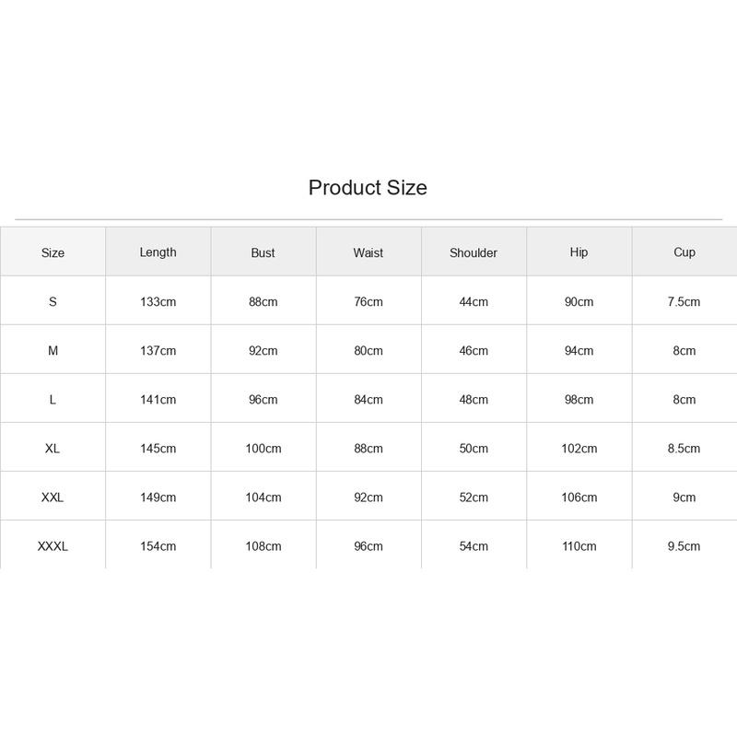Viewport: 737px width, 737px height.
Task: Click the XL size row label
Action: point(53,448)
